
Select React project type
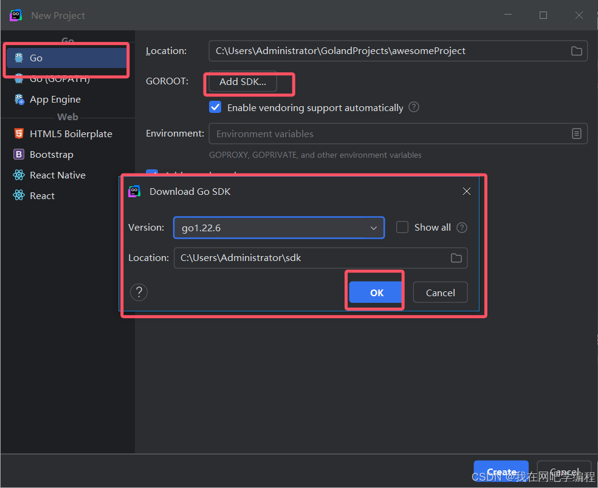click(42, 195)
